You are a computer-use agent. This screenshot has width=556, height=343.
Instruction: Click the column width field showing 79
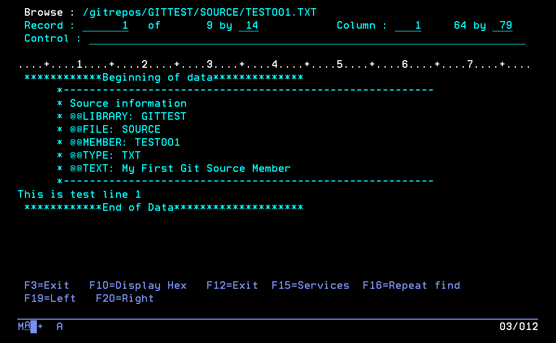pyautogui.click(x=502, y=25)
